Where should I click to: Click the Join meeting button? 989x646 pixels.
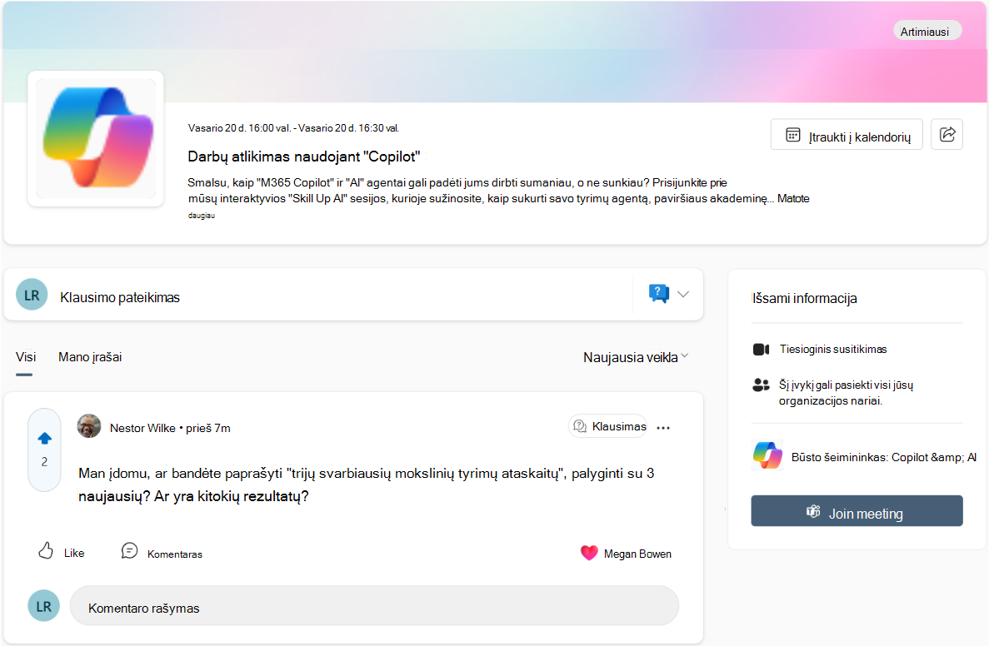click(x=857, y=510)
